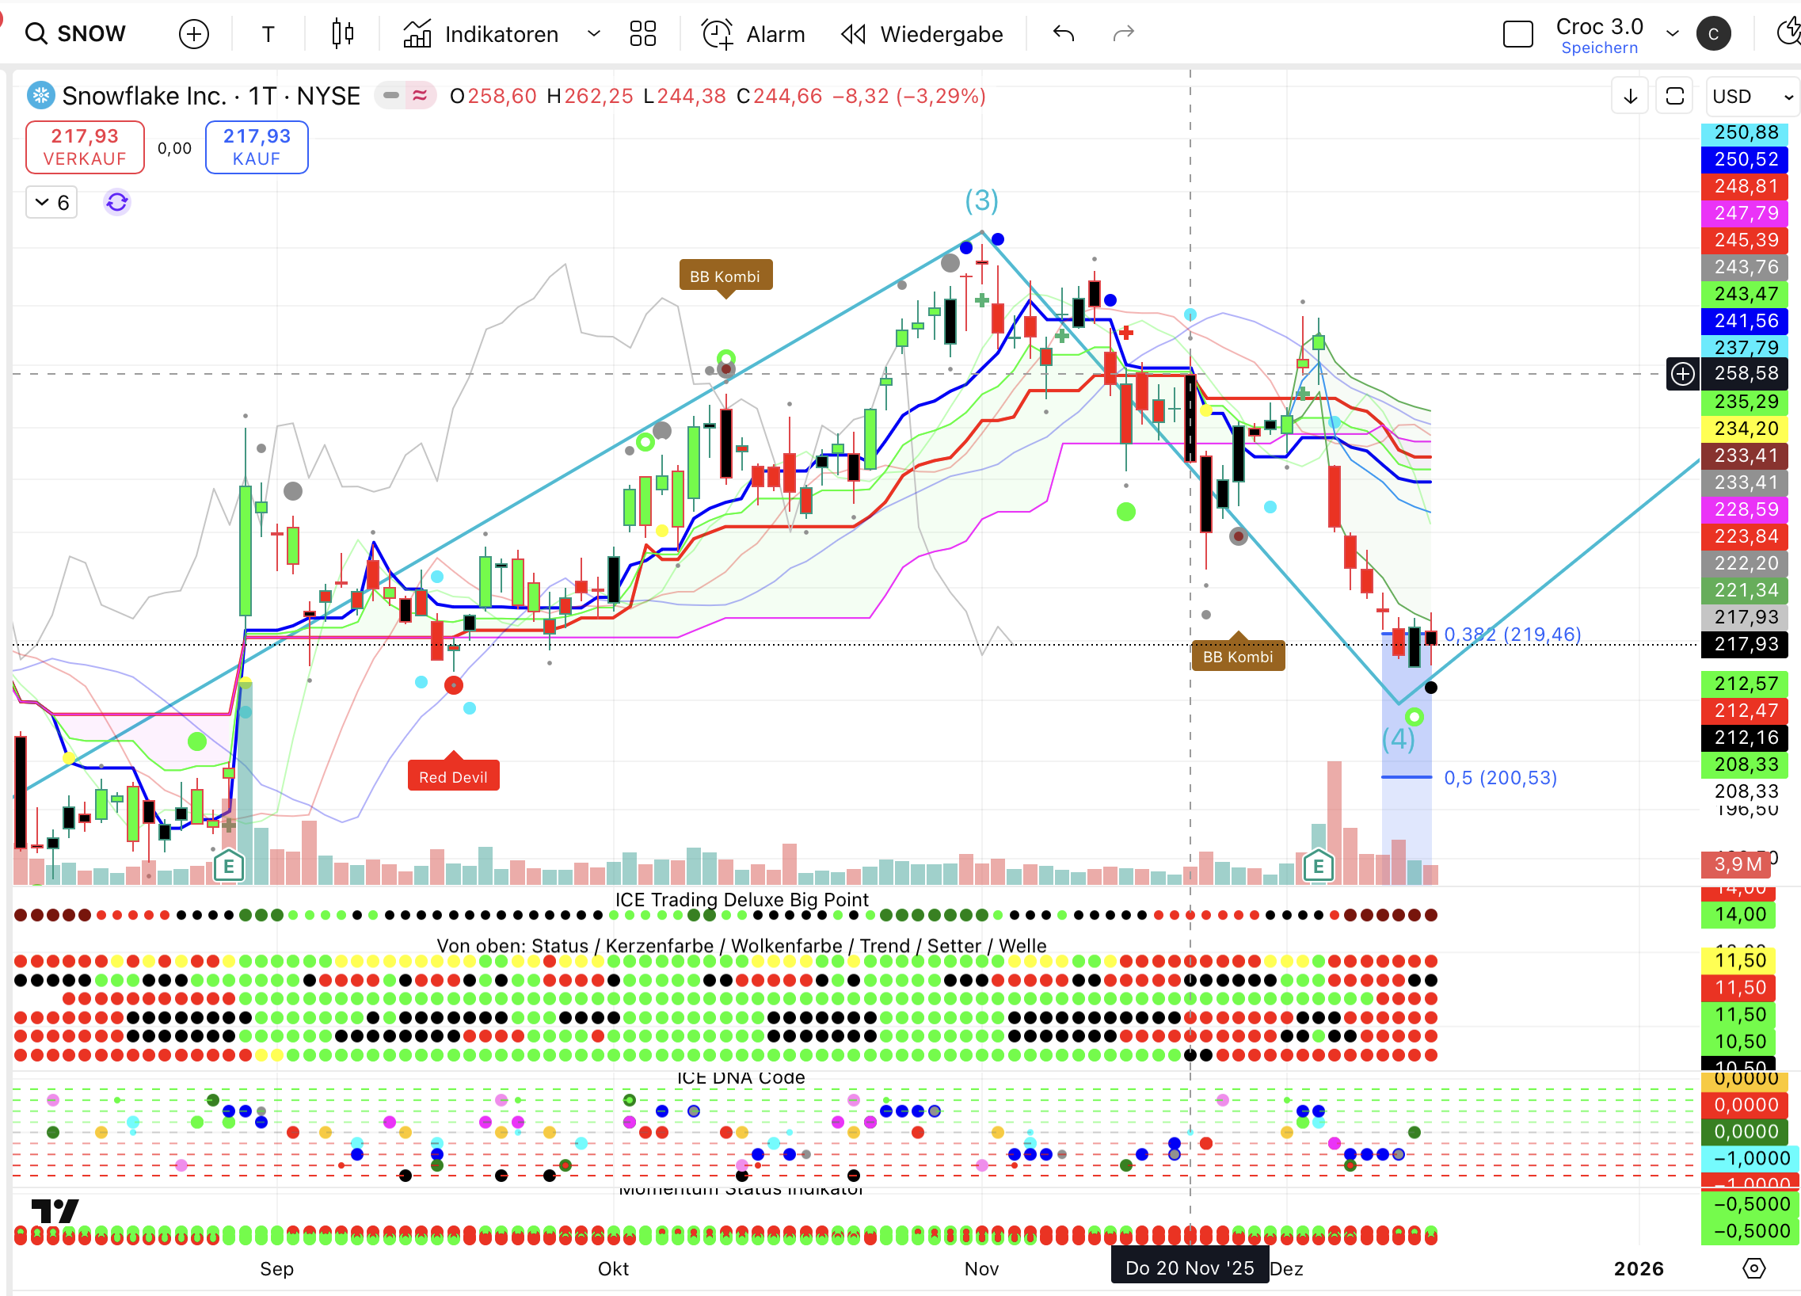Open layout selection rectangle icon
Image resolution: width=1801 pixels, height=1296 pixels.
pyautogui.click(x=1517, y=34)
